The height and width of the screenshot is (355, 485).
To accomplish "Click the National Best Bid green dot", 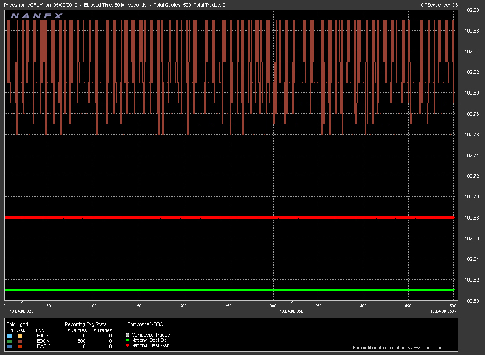I will coord(128,340).
